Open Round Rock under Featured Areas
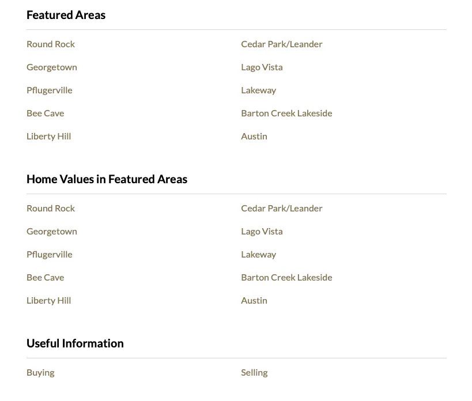This screenshot has width=472, height=401. 51,44
